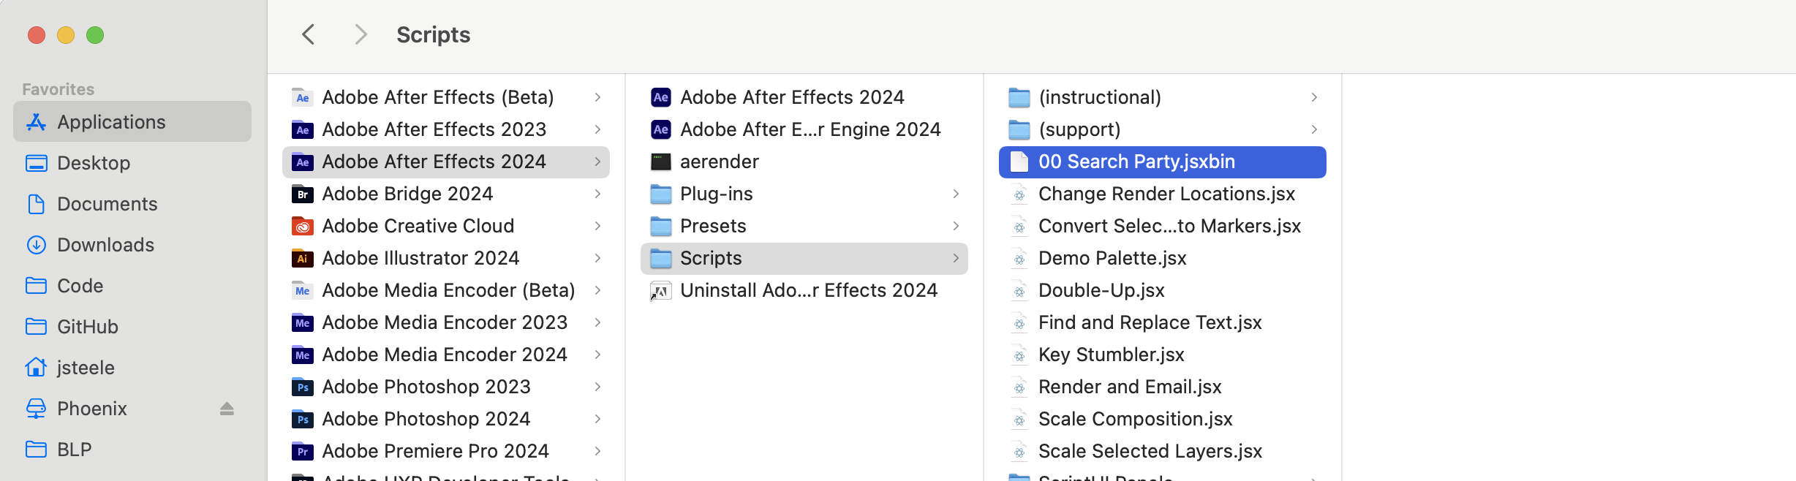Image resolution: width=1796 pixels, height=481 pixels.
Task: Expand the (instructional) folder chevron
Action: (1314, 97)
